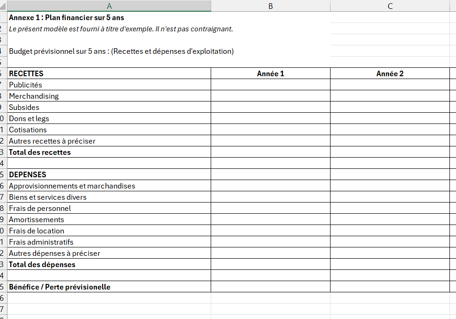Select the 'Budget prévisionnel sur 5 ans' cell
The image size is (456, 319).
coord(121,51)
